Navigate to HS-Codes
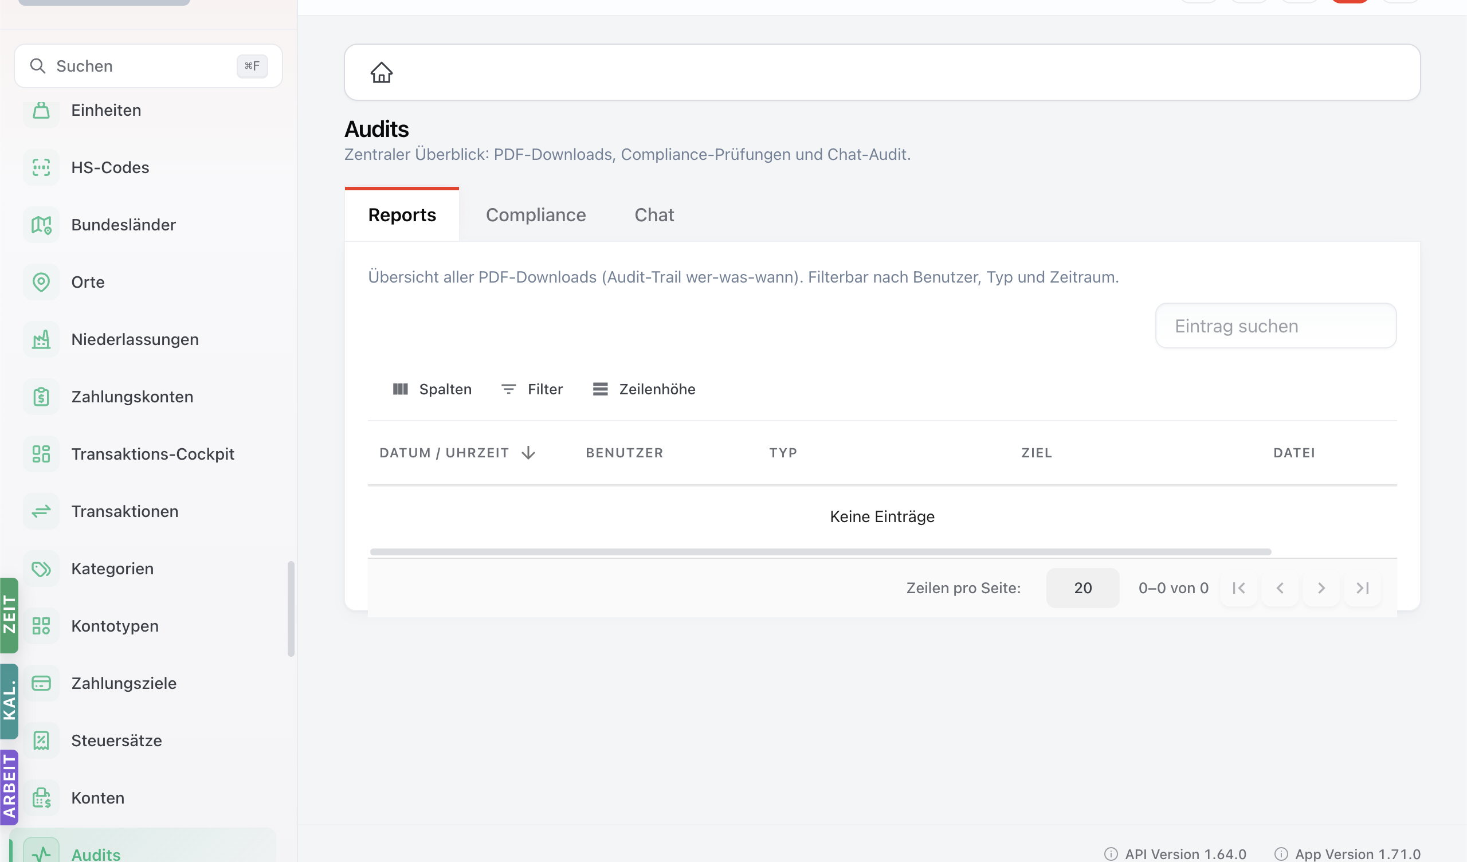This screenshot has height=862, width=1467. pos(110,168)
